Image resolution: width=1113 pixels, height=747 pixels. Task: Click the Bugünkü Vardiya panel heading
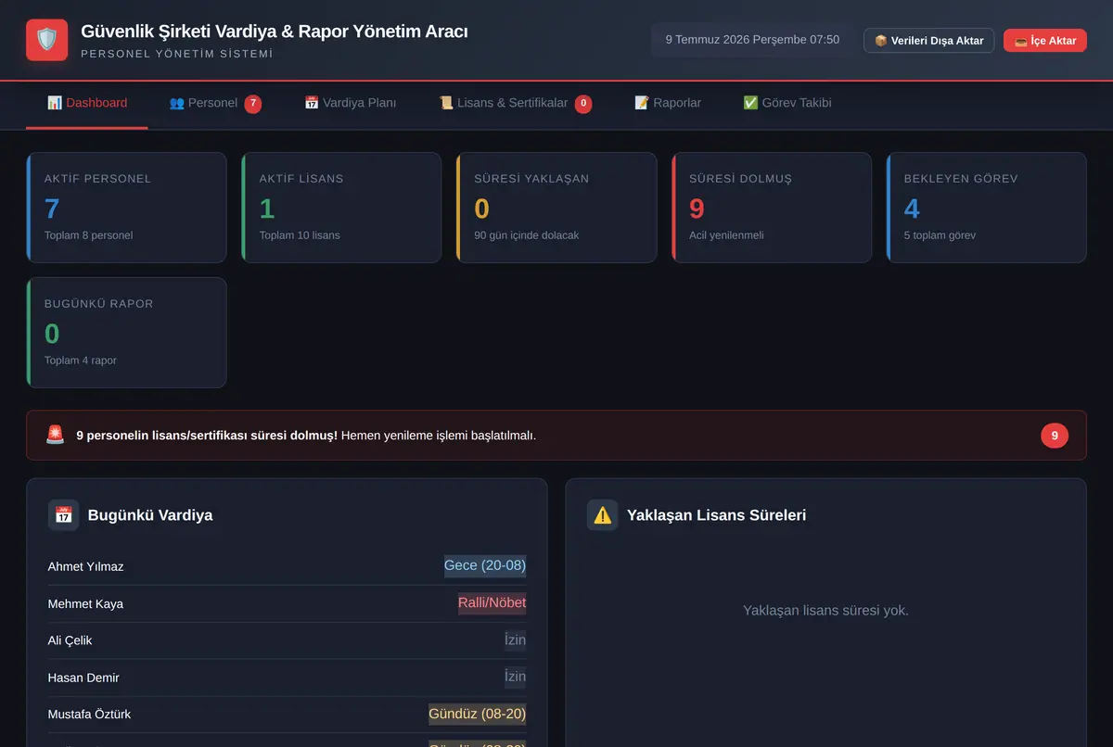pyautogui.click(x=150, y=515)
